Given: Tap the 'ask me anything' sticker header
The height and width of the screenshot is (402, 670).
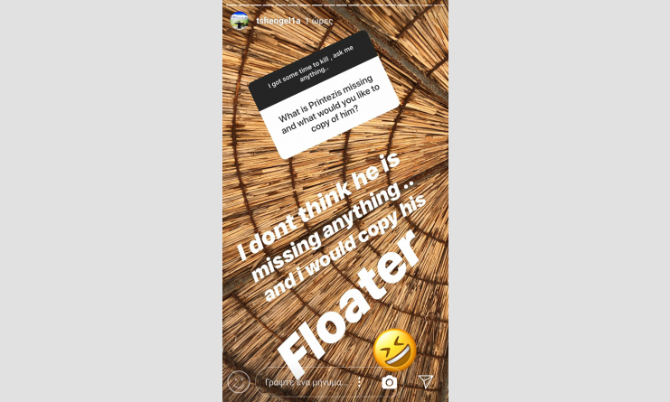Looking at the screenshot, I should pyautogui.click(x=314, y=69).
